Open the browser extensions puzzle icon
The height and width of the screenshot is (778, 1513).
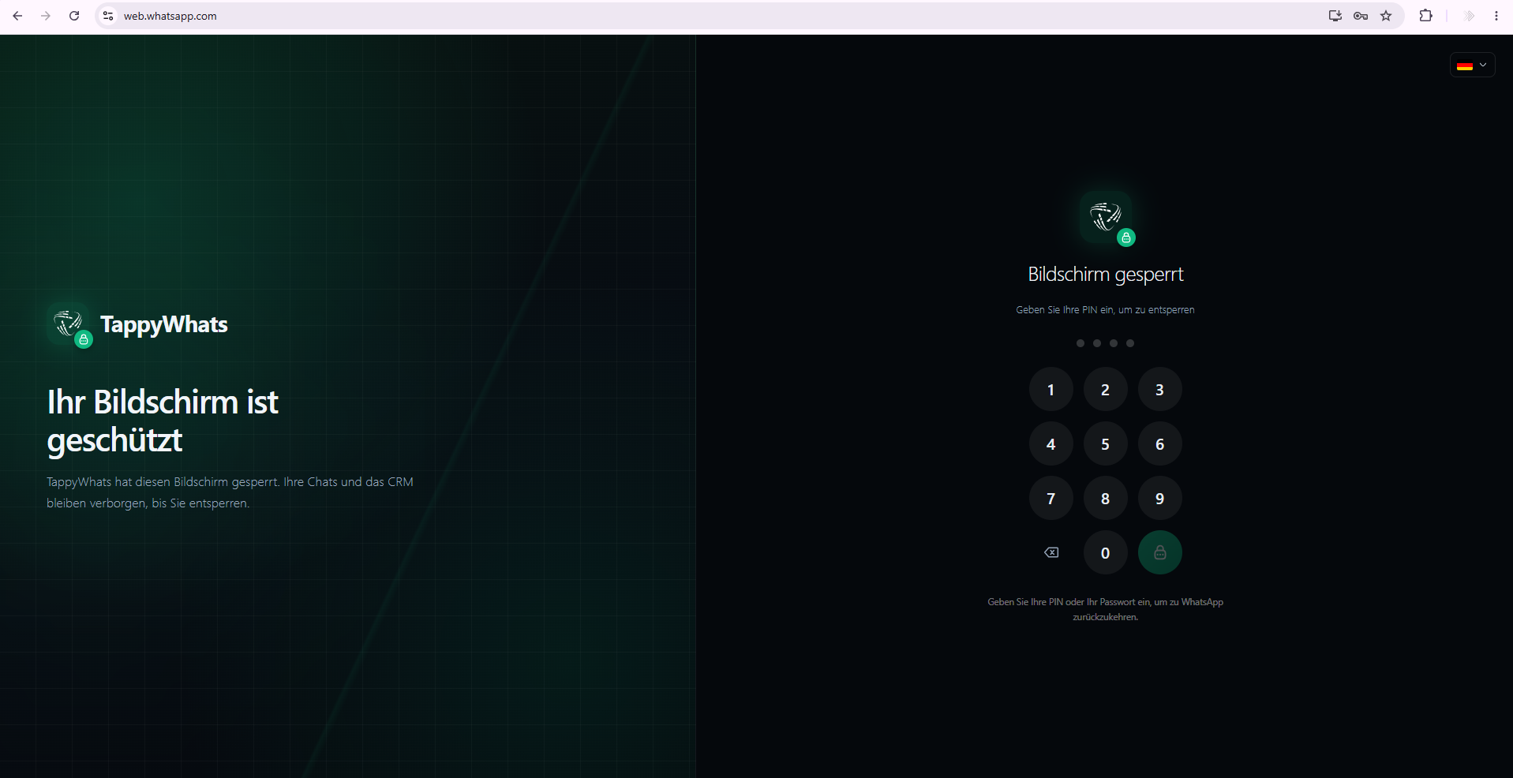(1425, 16)
